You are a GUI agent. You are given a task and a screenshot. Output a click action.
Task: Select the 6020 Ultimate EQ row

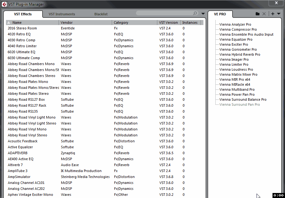click(x=104, y=52)
